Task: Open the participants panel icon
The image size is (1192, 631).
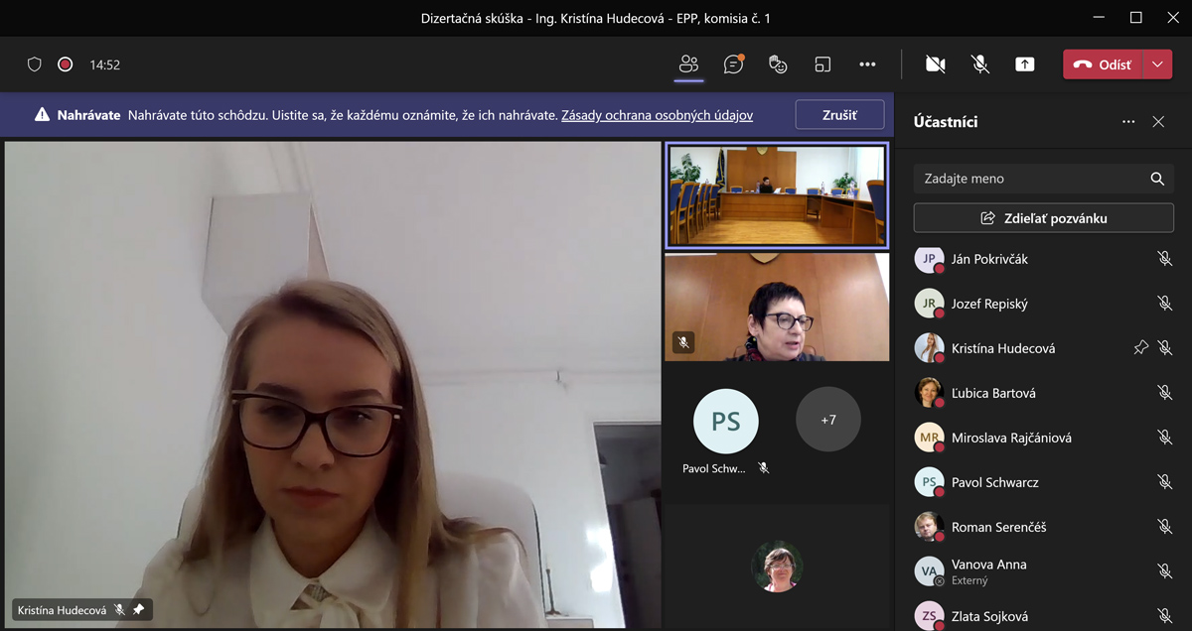Action: click(x=688, y=64)
